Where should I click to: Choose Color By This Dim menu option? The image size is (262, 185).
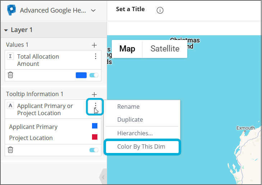coord(141,147)
